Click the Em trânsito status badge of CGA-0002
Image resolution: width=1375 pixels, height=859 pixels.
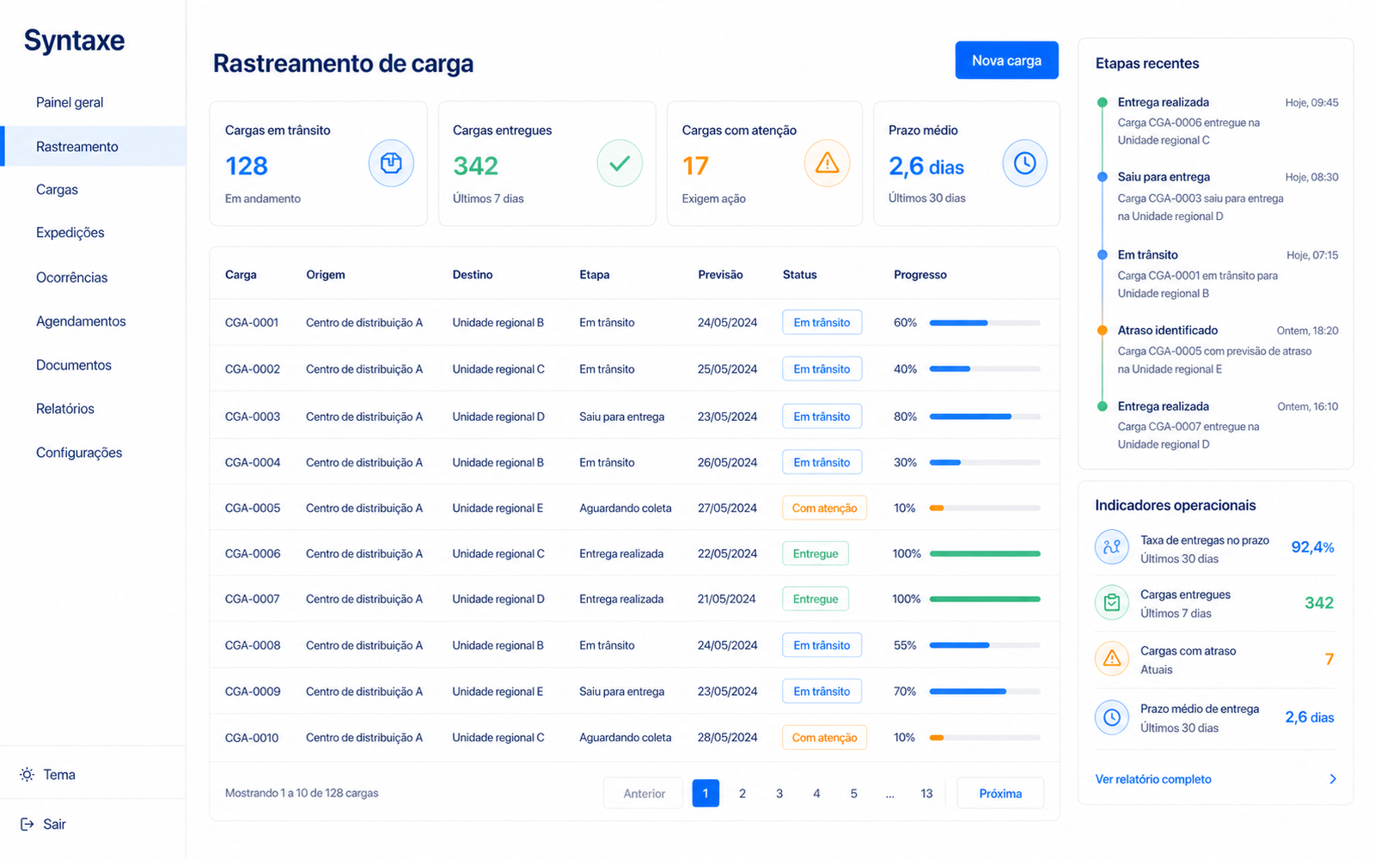822,369
